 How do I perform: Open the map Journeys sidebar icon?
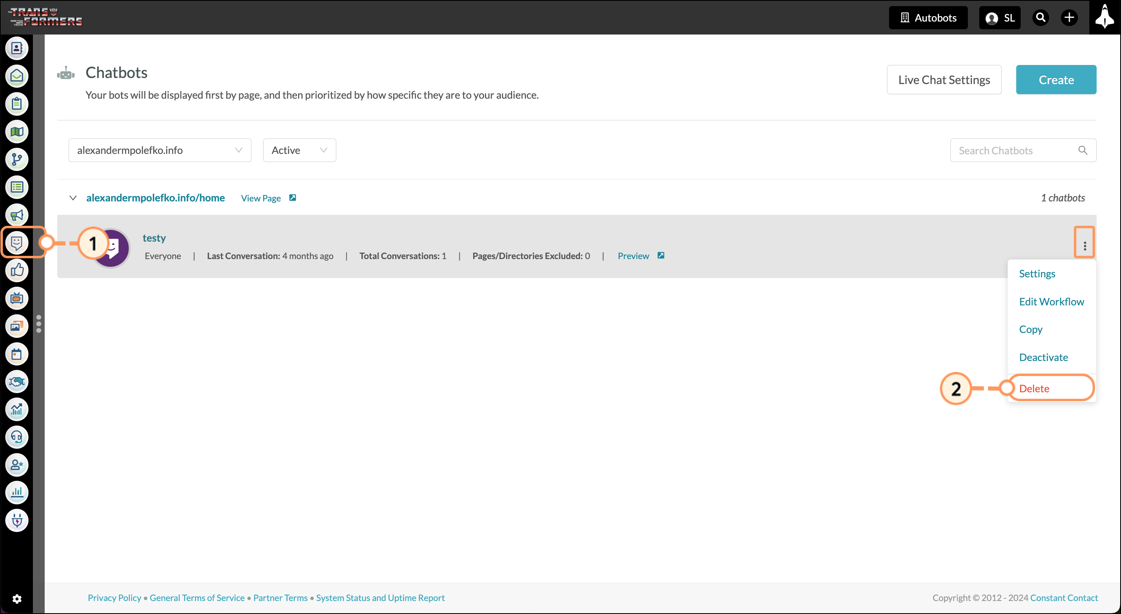pos(17,132)
